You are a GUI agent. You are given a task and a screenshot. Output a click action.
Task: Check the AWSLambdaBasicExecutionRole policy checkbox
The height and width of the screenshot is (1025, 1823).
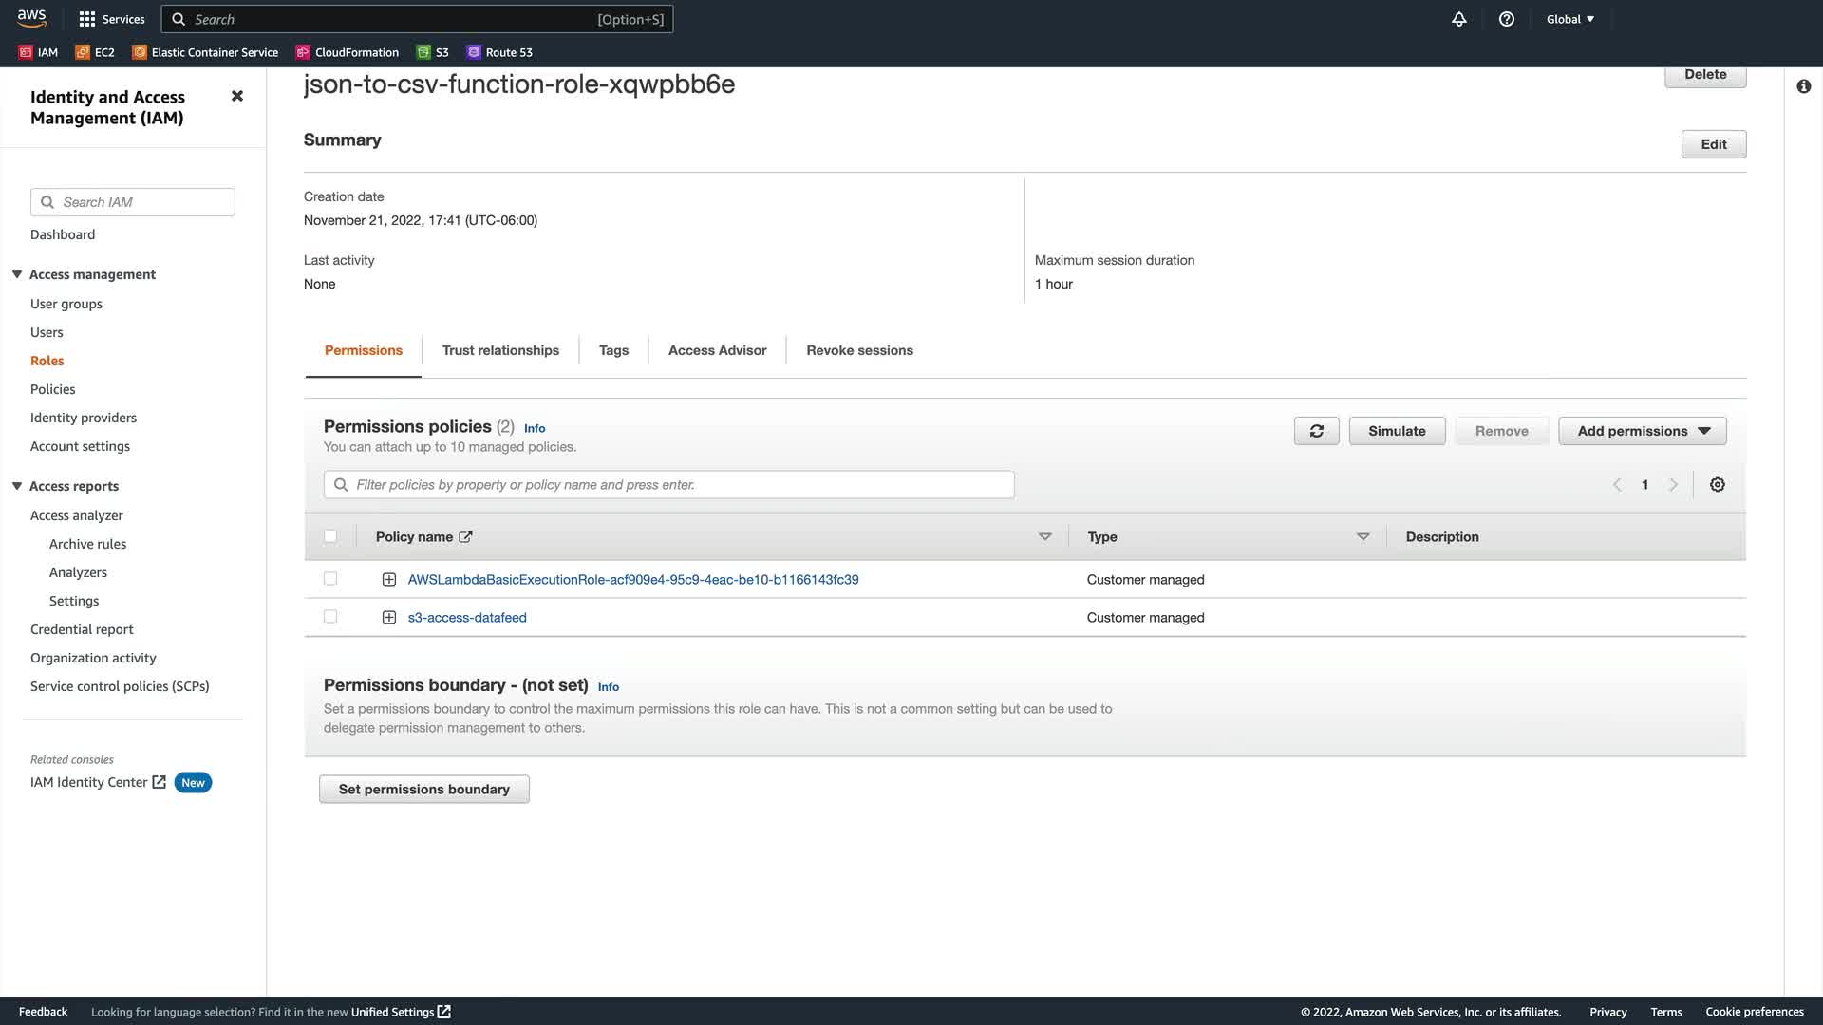(x=330, y=579)
